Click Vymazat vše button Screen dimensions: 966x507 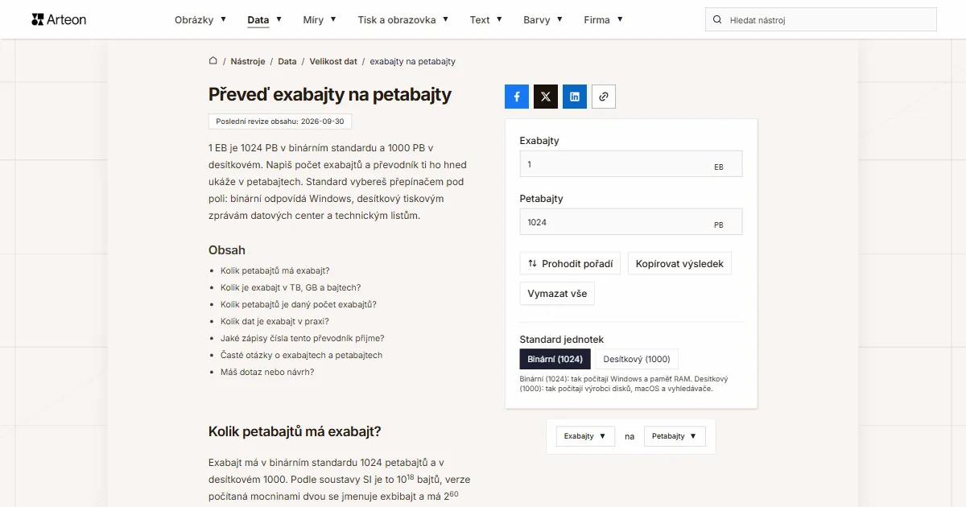pos(557,293)
